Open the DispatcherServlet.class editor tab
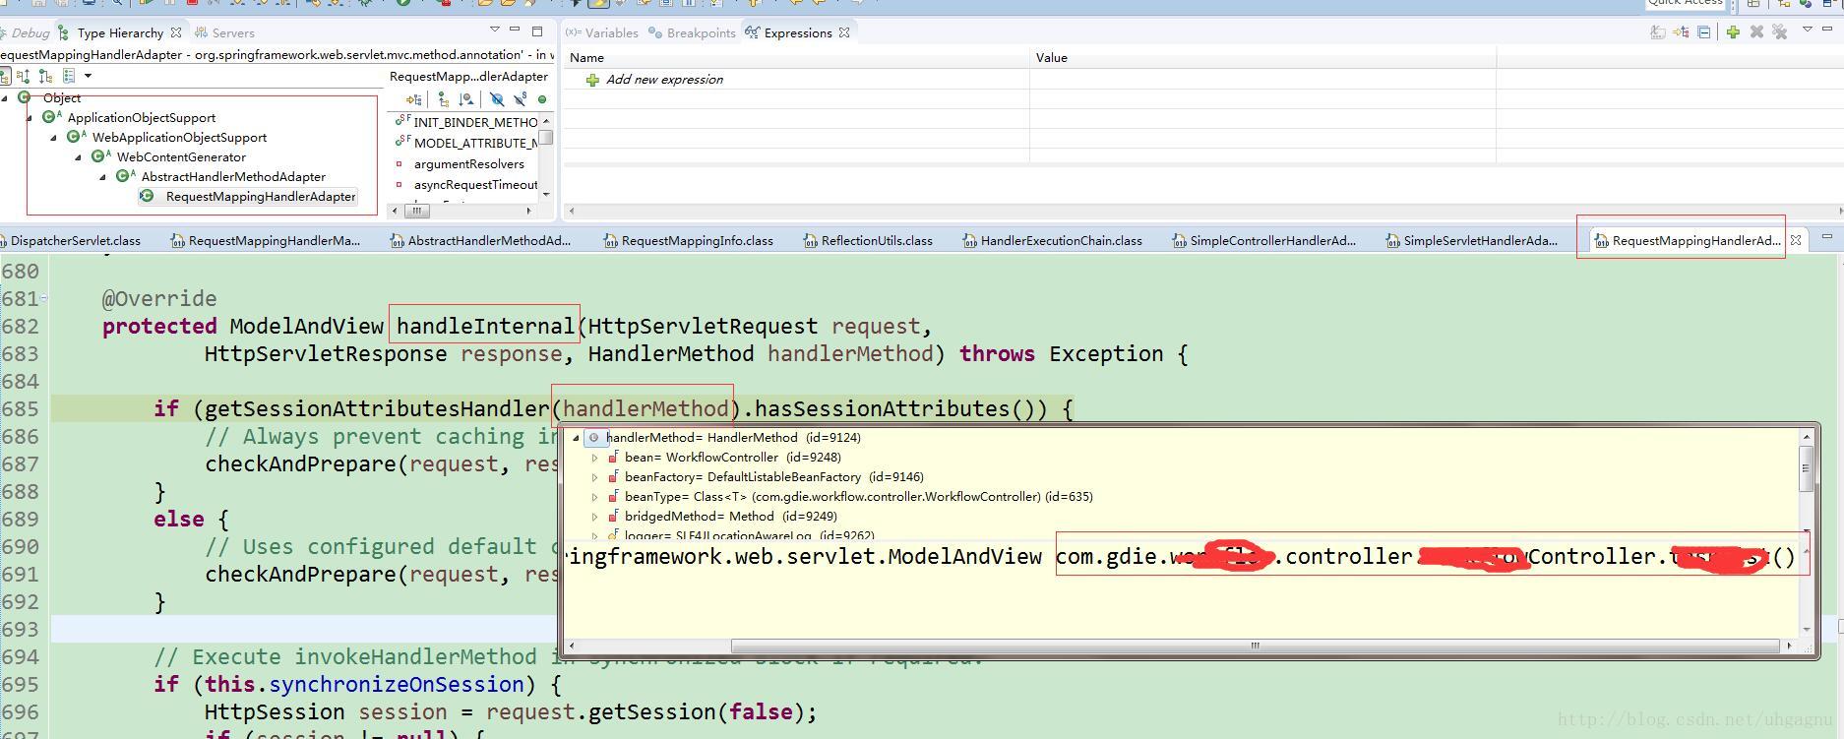The image size is (1844, 739). tap(71, 240)
